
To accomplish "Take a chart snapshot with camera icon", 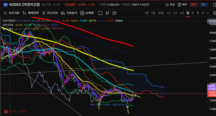I will [114, 13].
